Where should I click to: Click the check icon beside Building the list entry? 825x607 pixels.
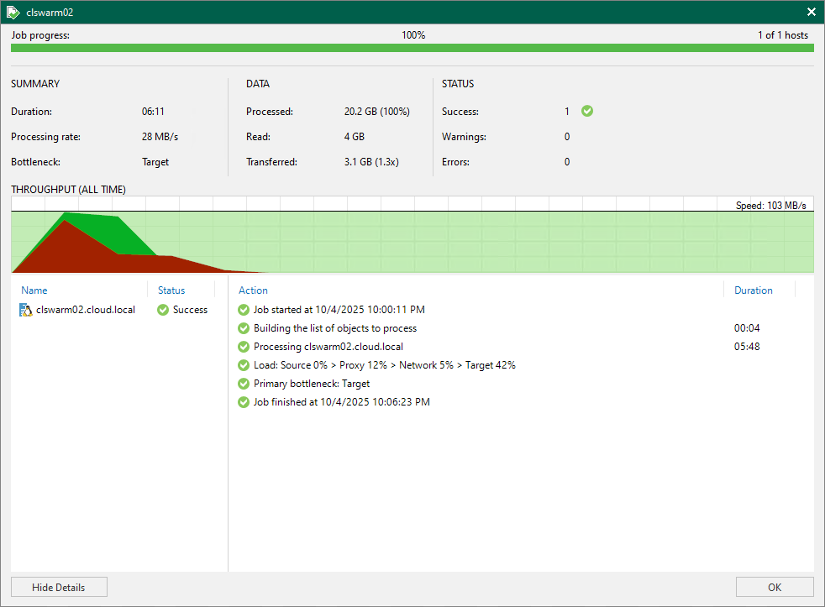pyautogui.click(x=244, y=328)
